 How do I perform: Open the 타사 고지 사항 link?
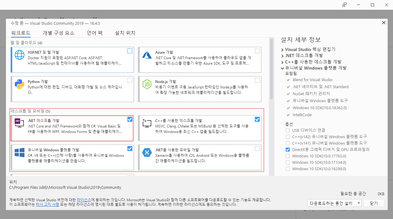[47, 204]
